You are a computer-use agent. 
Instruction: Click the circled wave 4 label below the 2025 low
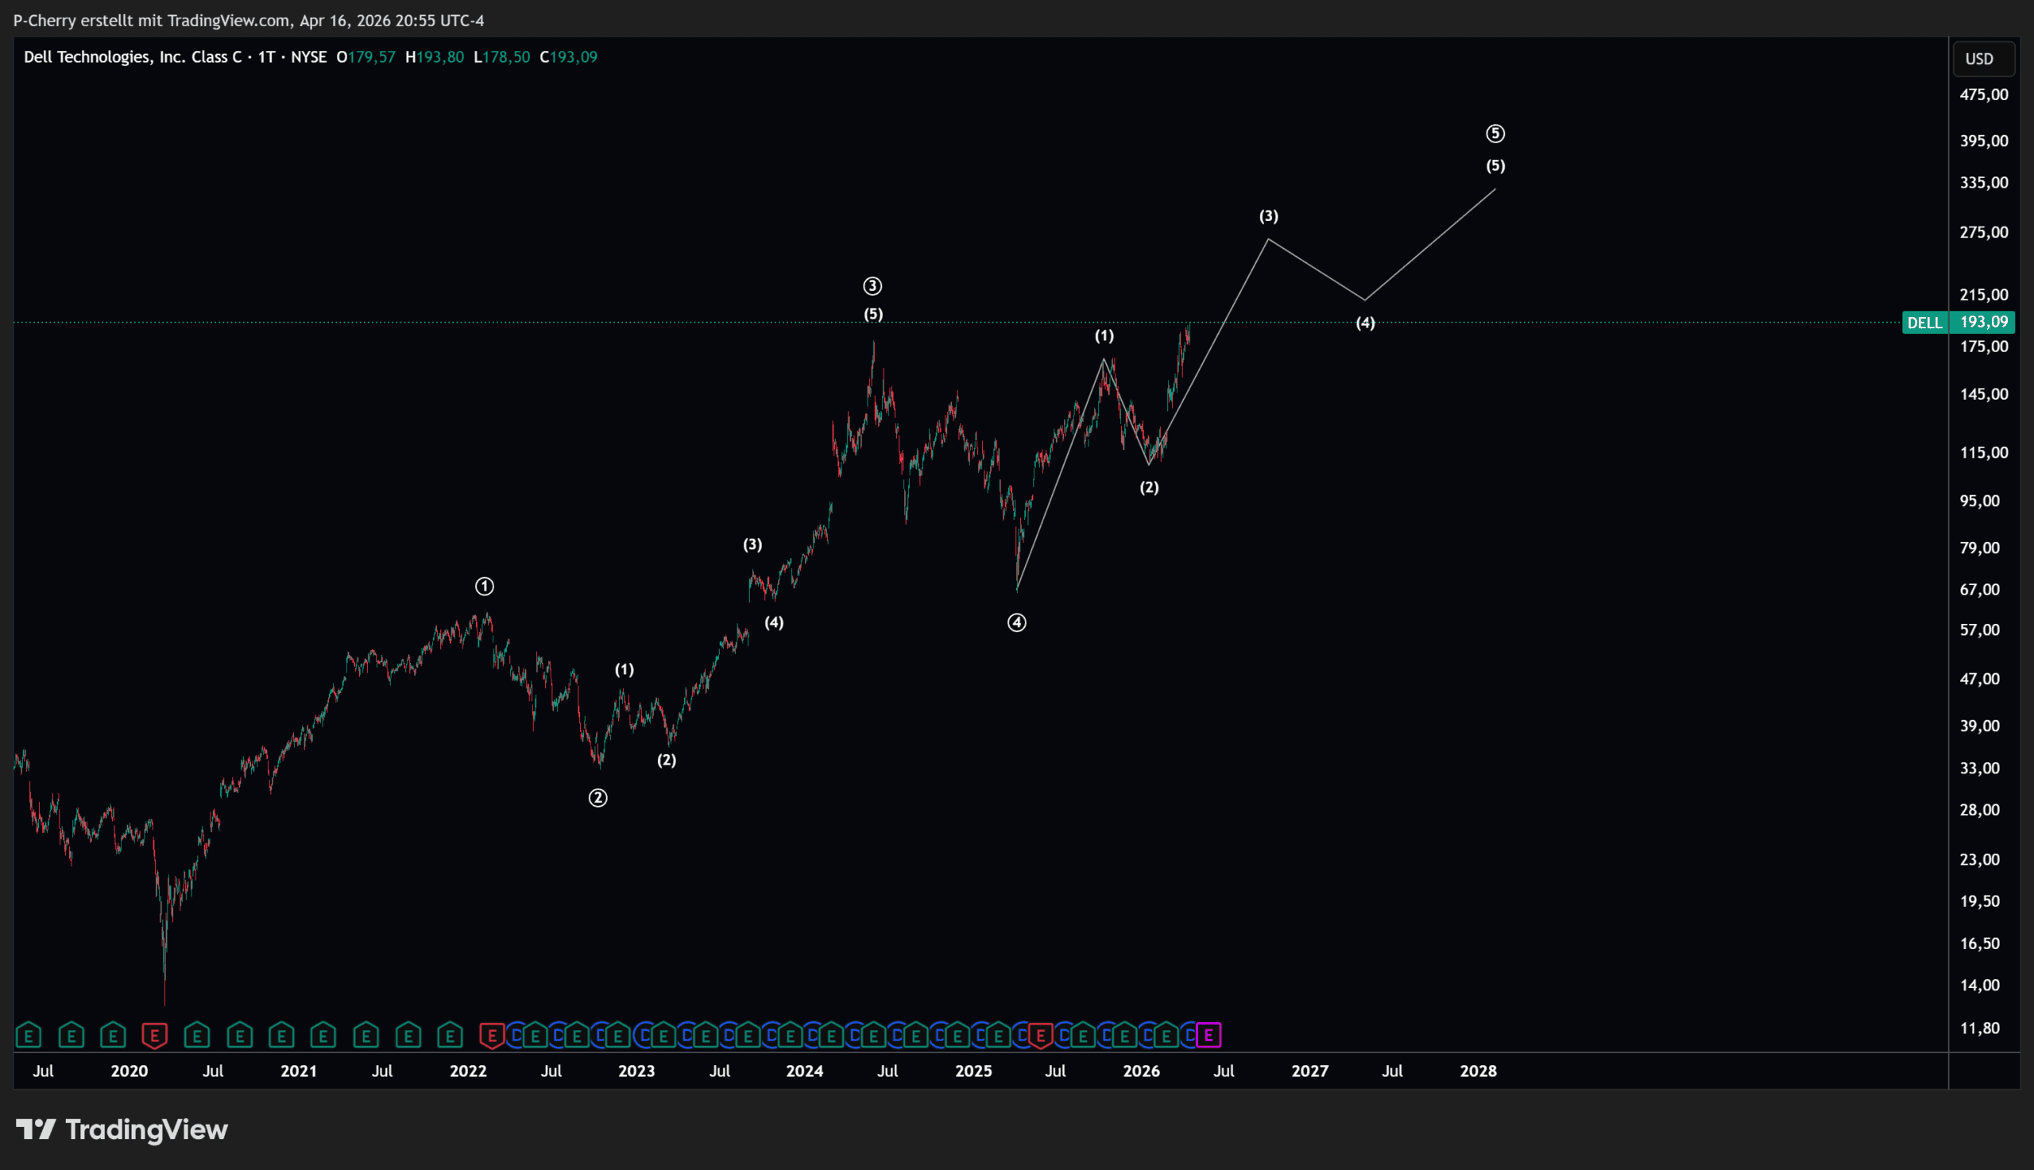[x=1016, y=623]
